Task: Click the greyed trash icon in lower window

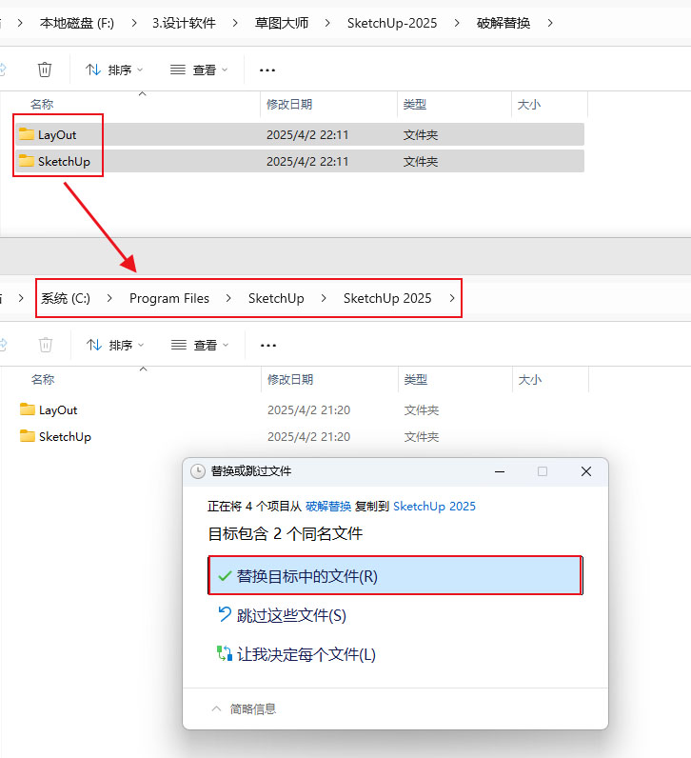Action: tap(46, 345)
